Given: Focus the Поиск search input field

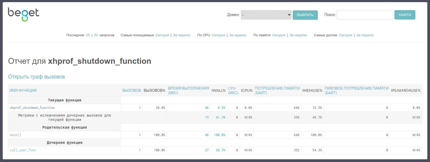Looking at the screenshot, I should tap(365, 15).
